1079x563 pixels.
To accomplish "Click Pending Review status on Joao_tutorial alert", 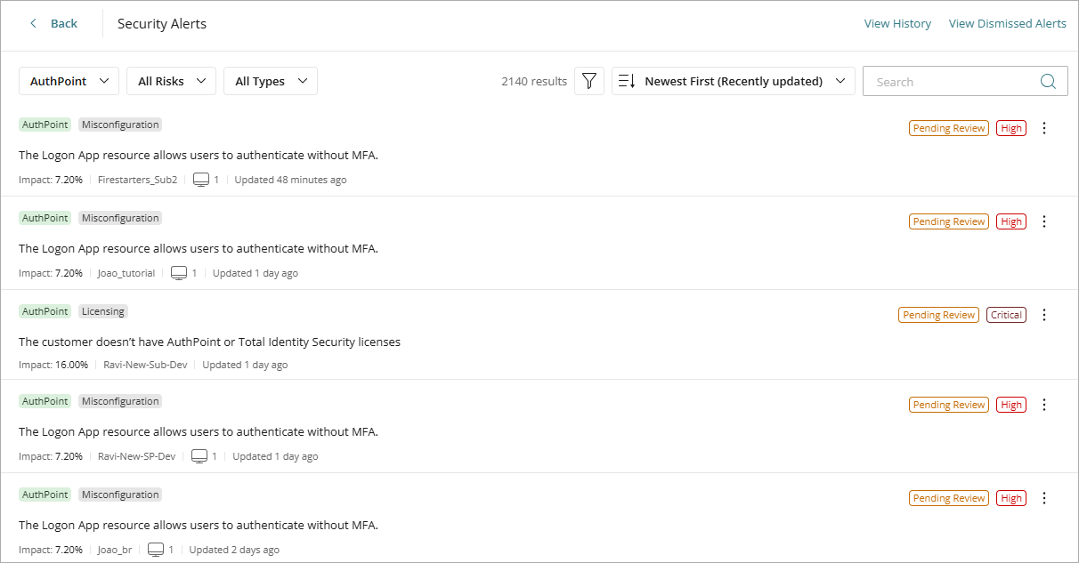I will (x=949, y=221).
